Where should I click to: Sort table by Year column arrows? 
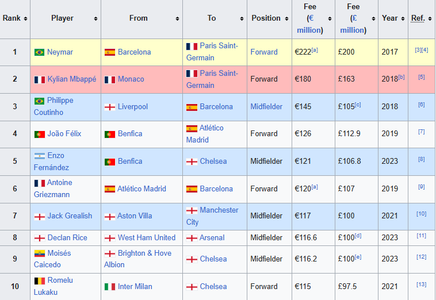401,18
